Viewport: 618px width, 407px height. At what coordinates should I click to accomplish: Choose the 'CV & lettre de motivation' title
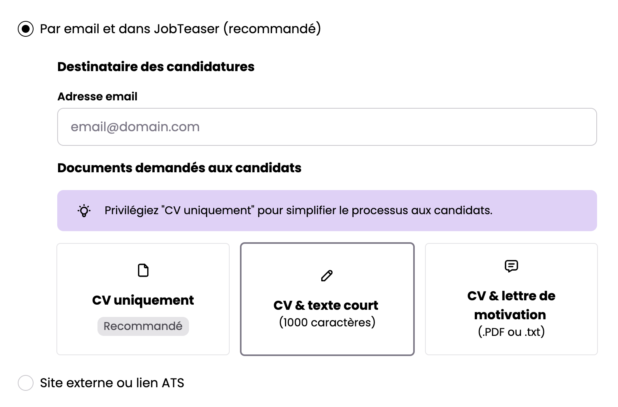tap(511, 305)
